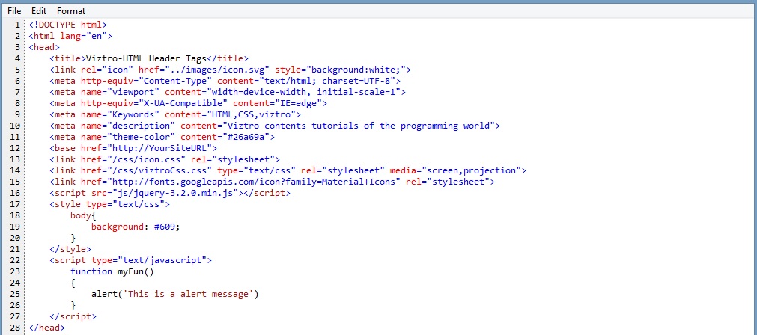
Task: Click line number 28 in the gutter
Action: (x=15, y=328)
